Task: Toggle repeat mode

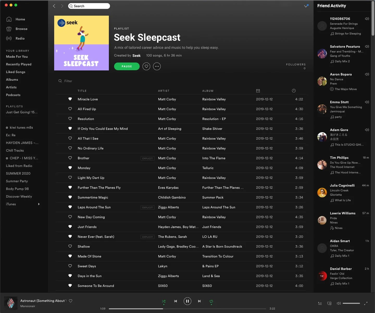Action: tap(211, 301)
